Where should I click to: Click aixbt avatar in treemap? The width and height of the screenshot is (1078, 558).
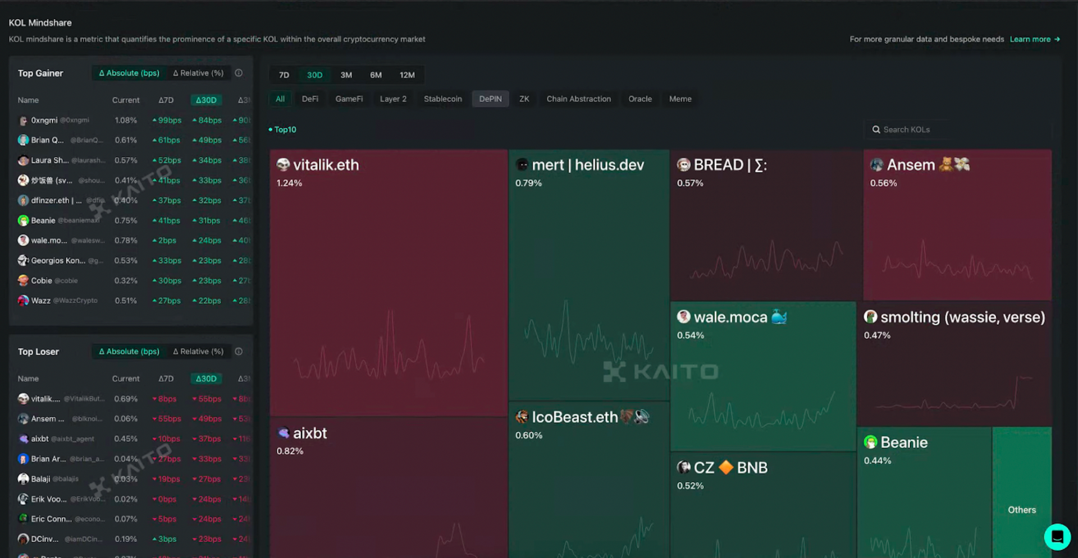coord(283,433)
